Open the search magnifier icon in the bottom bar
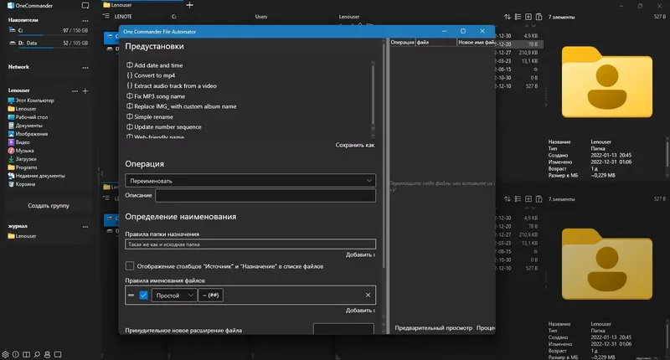The width and height of the screenshot is (670, 360). click(x=37, y=354)
